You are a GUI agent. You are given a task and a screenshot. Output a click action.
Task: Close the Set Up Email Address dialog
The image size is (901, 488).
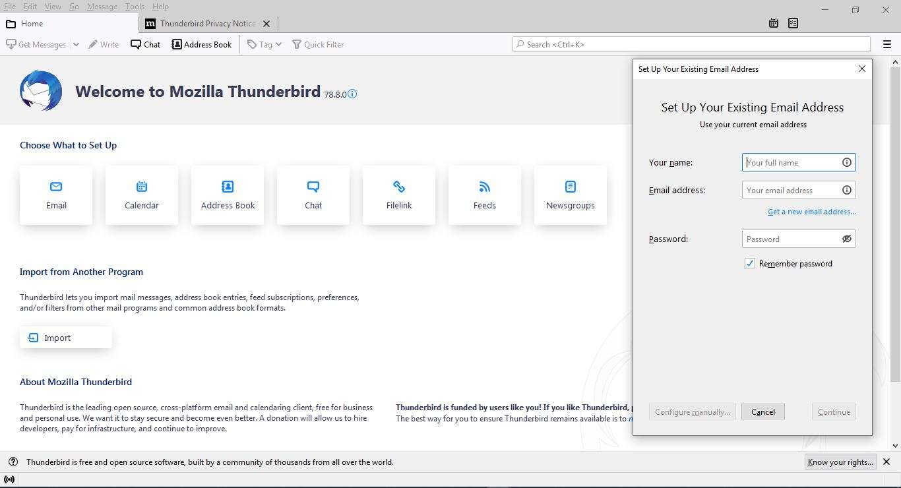pos(861,69)
